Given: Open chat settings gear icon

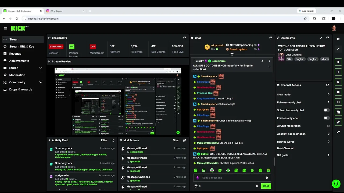Looking at the screenshot, I should pos(257,186).
